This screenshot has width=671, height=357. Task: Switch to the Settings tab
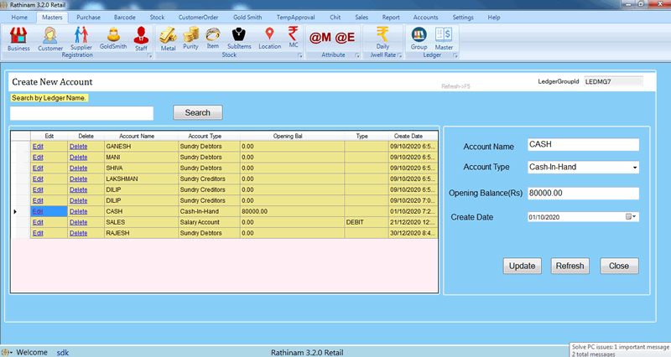click(x=463, y=18)
